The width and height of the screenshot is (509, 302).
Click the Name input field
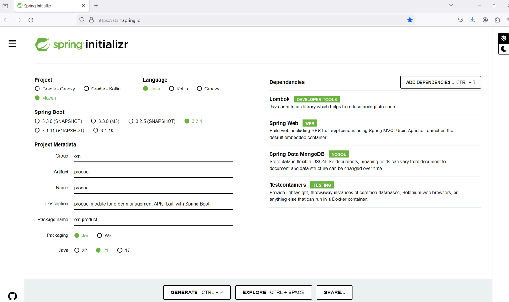pos(154,188)
